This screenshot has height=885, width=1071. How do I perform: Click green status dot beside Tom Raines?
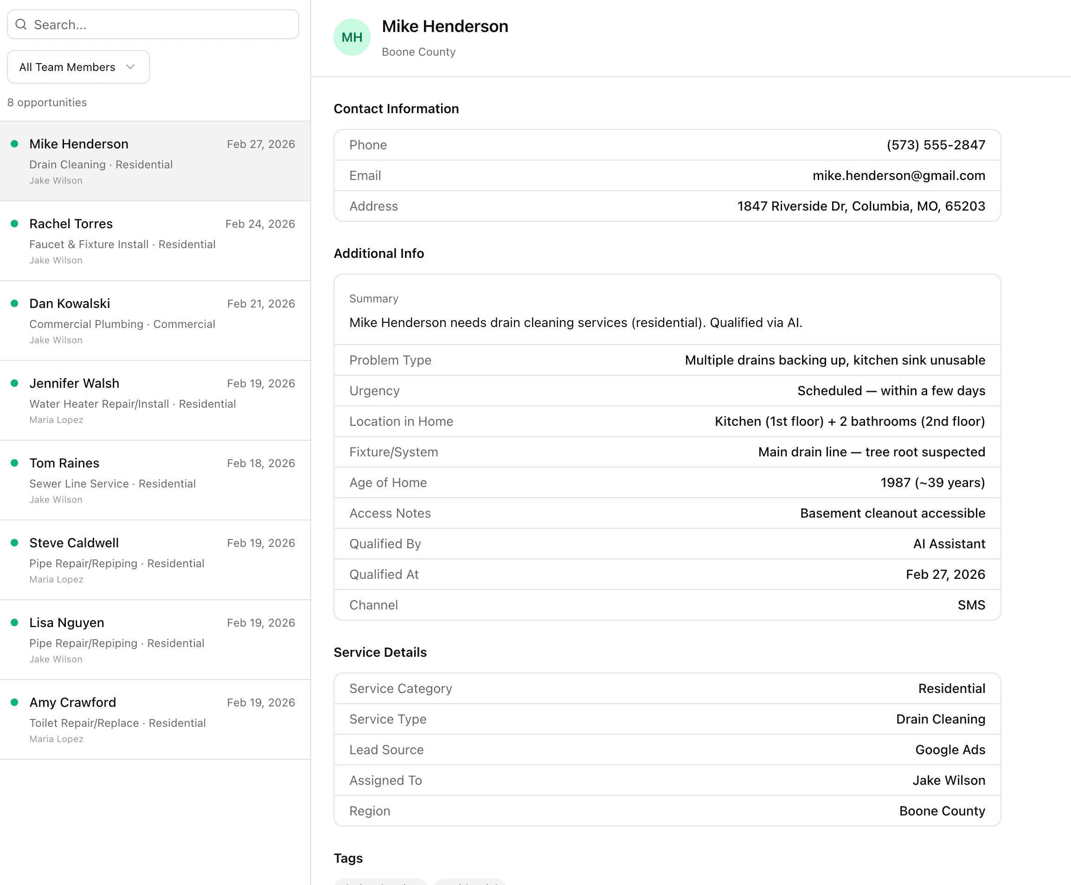pyautogui.click(x=15, y=463)
